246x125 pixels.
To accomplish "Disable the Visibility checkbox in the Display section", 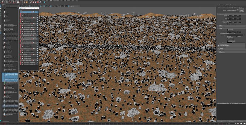I will (x=227, y=36).
